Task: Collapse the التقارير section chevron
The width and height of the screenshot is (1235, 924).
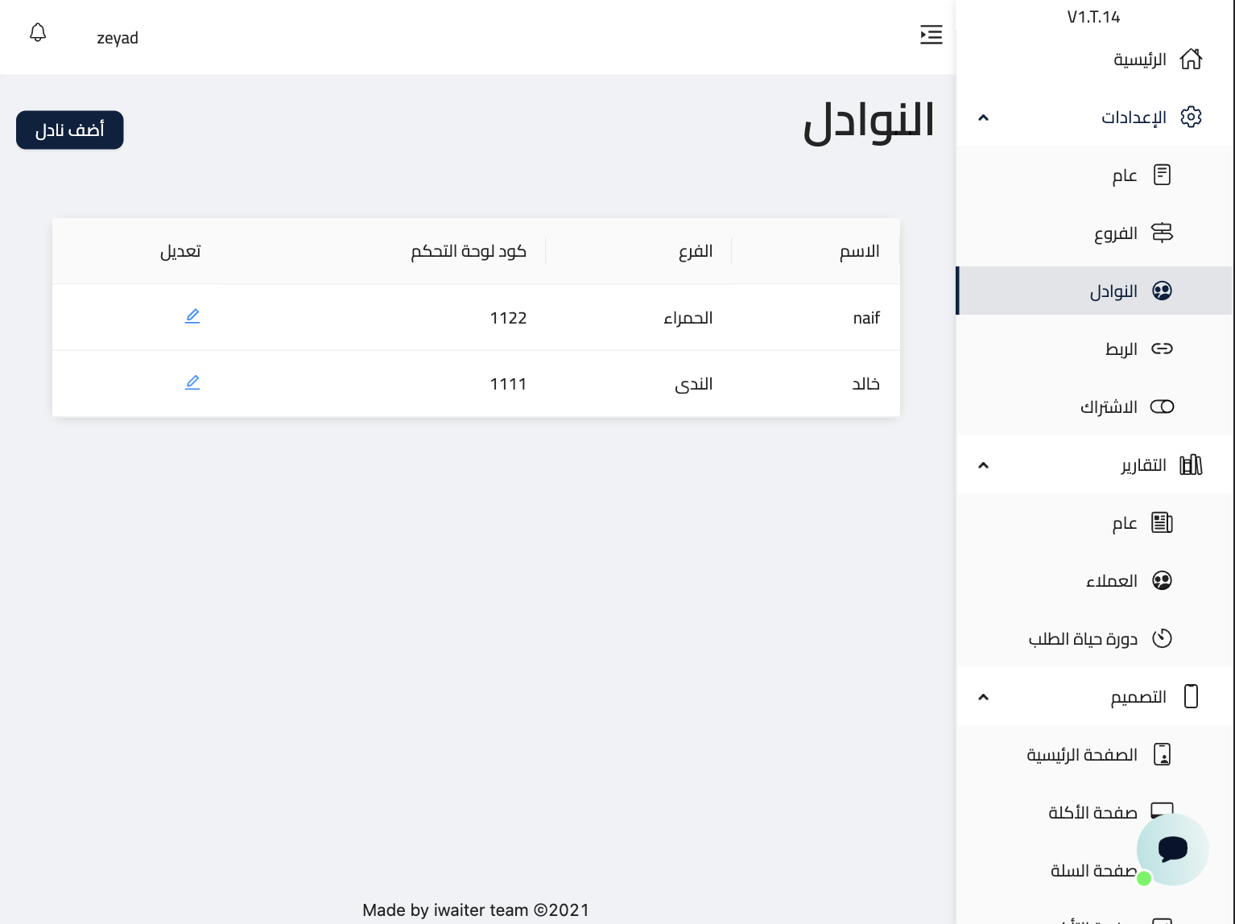Action: point(983,465)
